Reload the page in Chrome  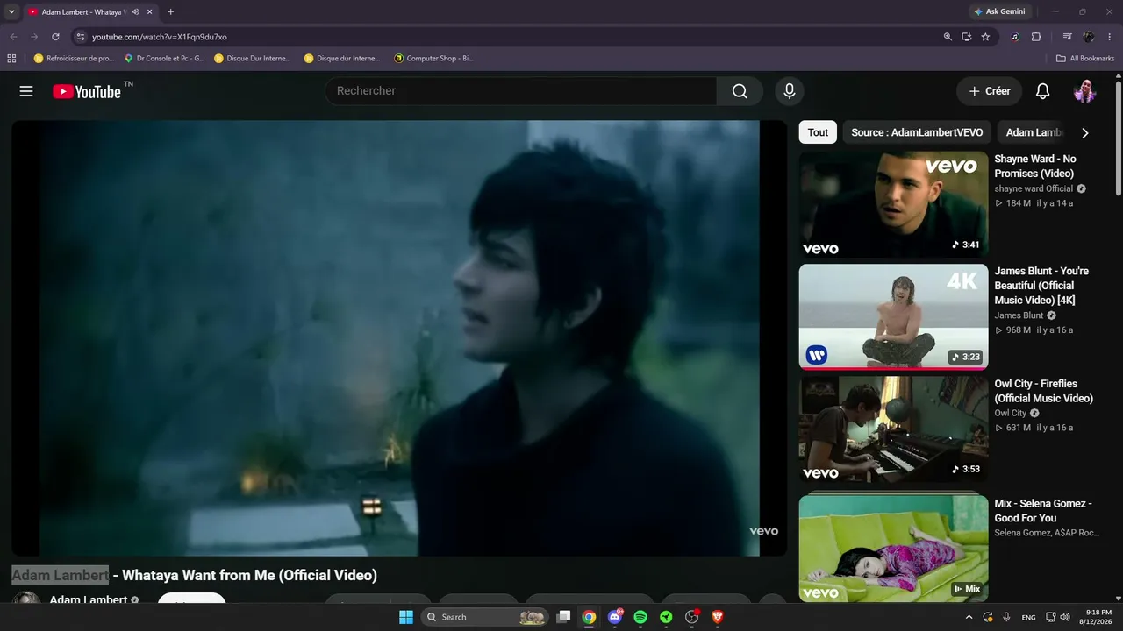[x=55, y=37]
